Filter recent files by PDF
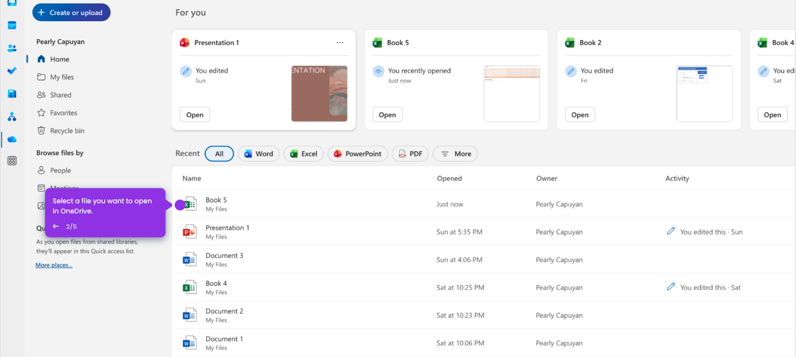This screenshot has height=357, width=796. [x=410, y=154]
